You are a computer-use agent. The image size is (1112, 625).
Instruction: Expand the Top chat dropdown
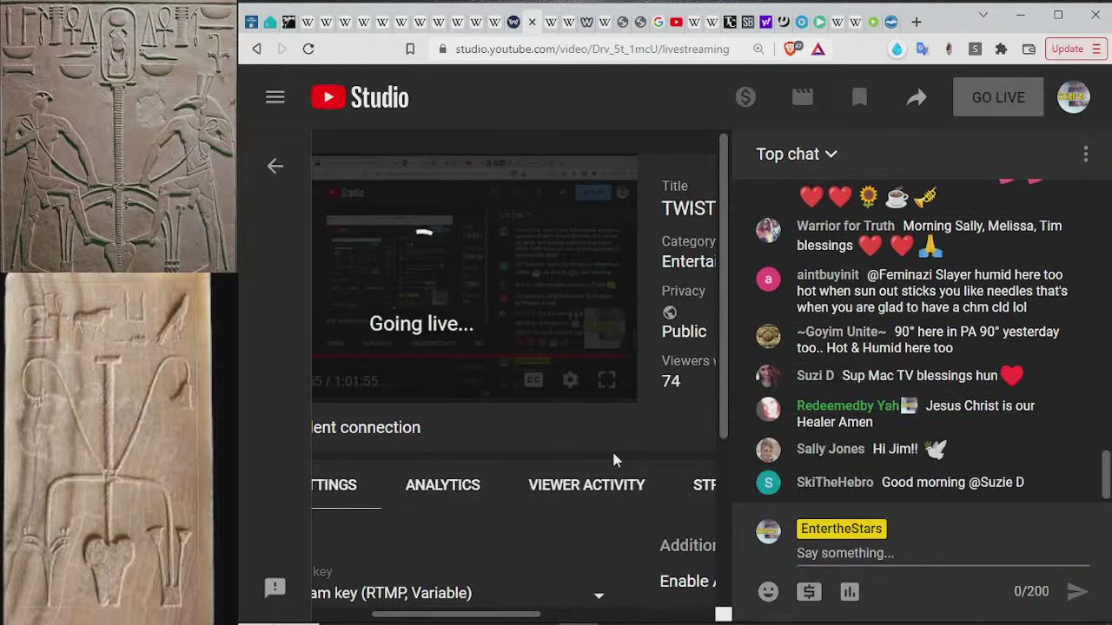[x=796, y=155]
